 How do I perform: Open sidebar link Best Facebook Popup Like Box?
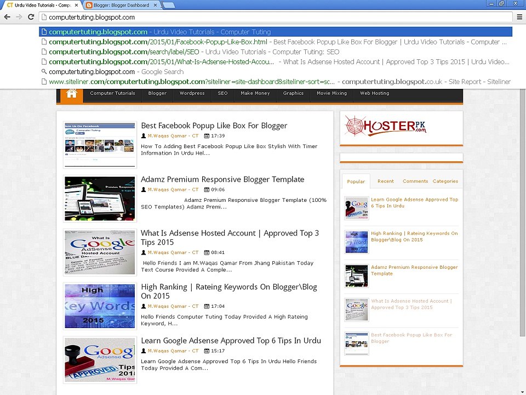(411, 338)
